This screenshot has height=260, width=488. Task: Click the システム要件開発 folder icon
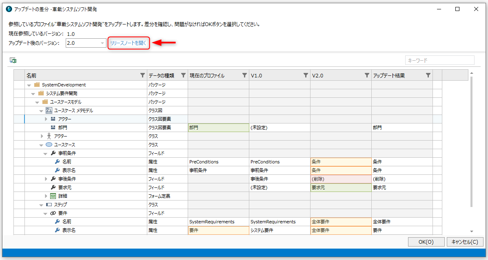[41, 93]
